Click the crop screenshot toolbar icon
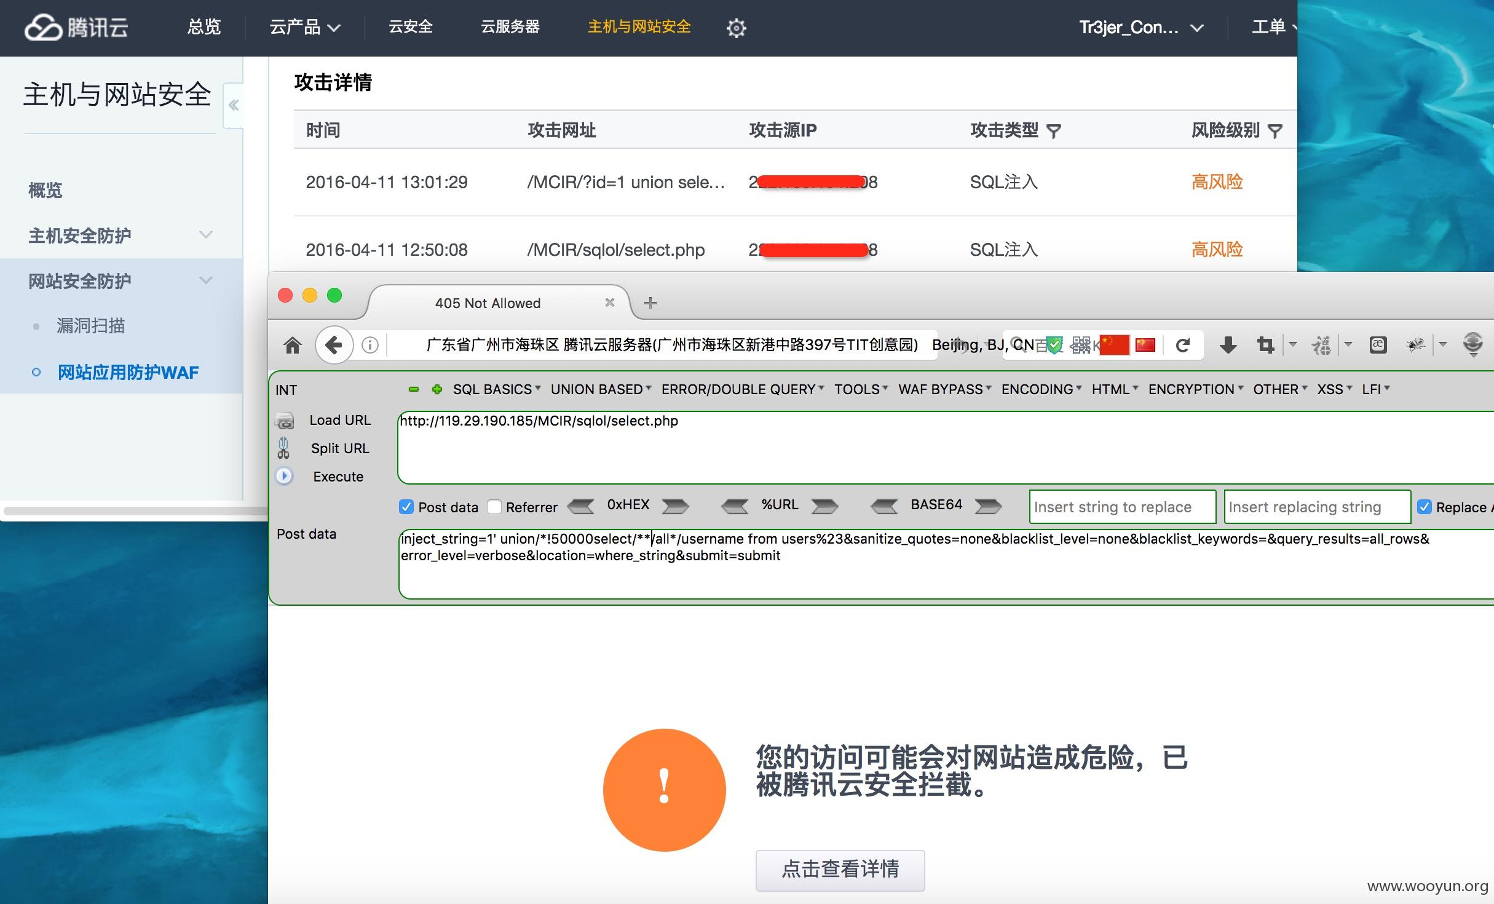The image size is (1494, 904). (1265, 345)
